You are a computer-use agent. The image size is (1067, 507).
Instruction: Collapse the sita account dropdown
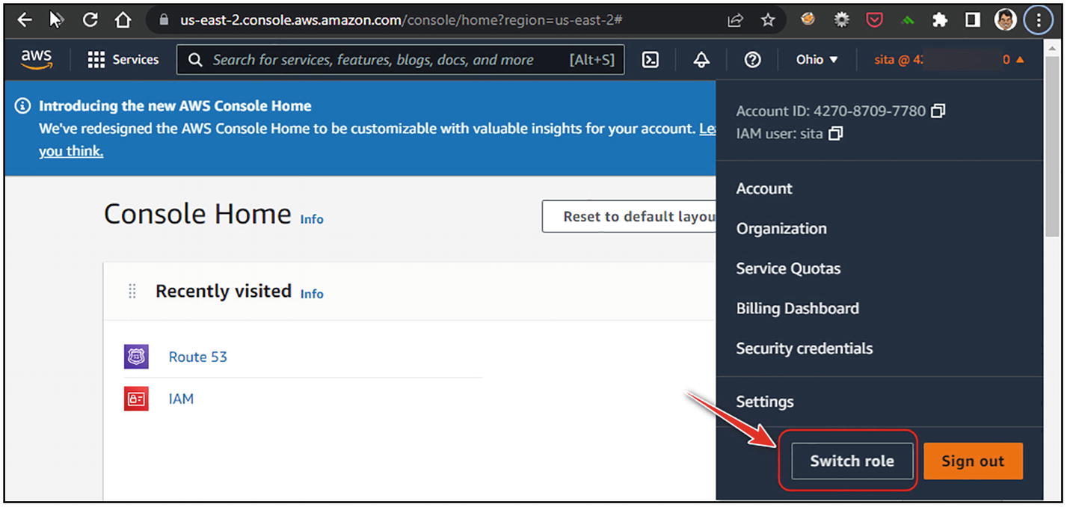tap(949, 60)
